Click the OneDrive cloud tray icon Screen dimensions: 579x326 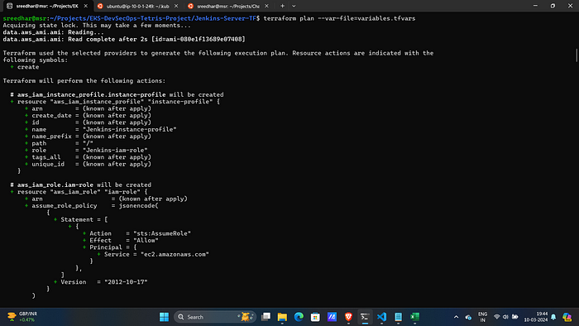(468, 317)
